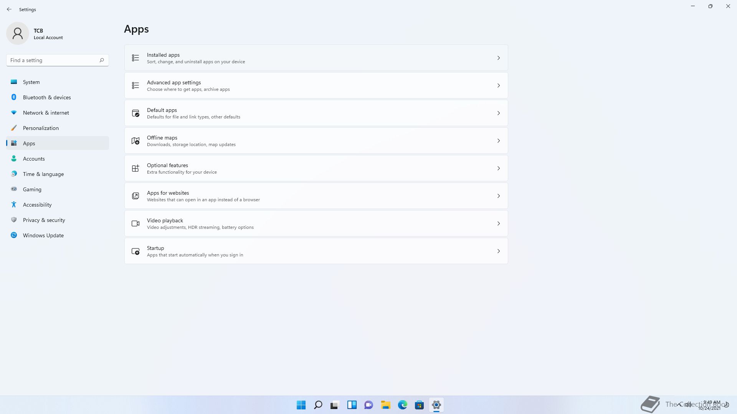Click the TCB account profile picture

(18, 33)
